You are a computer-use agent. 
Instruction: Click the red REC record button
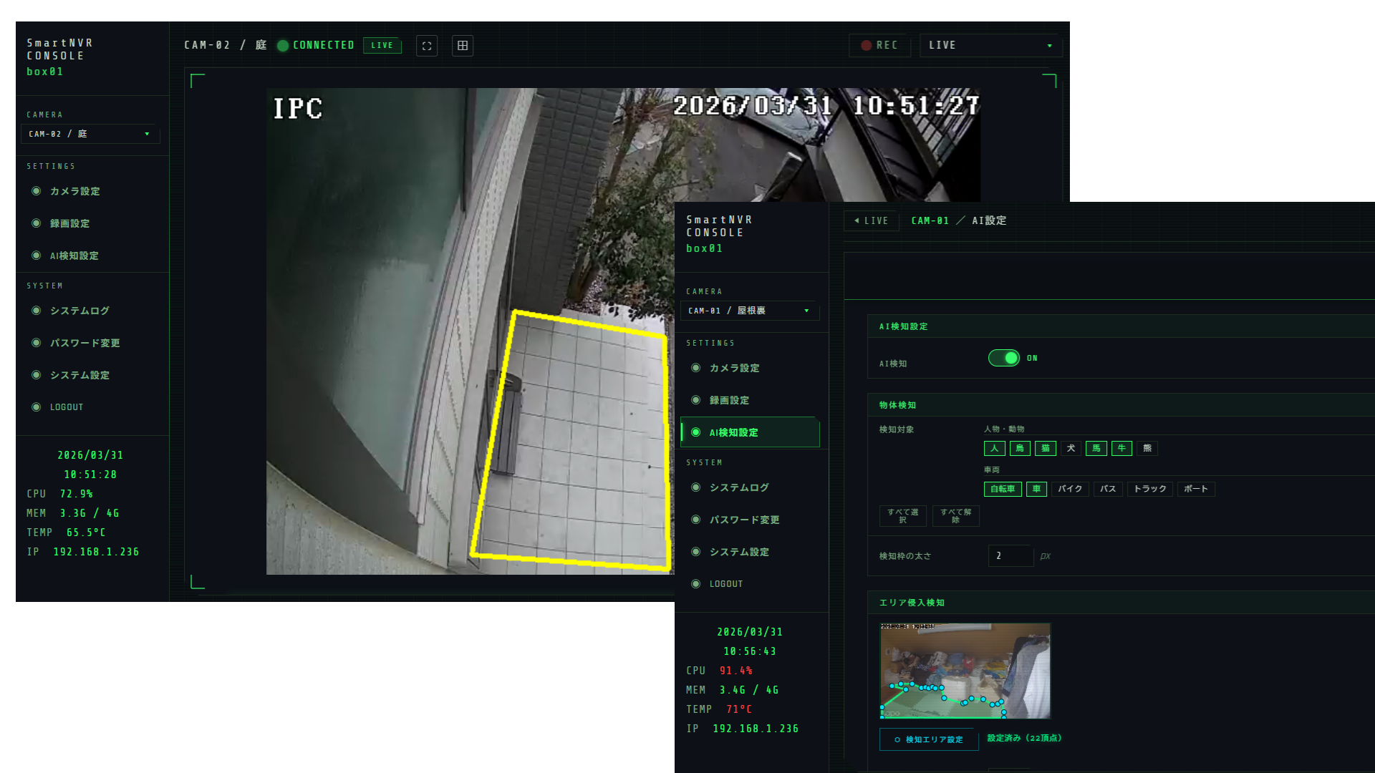coord(879,45)
